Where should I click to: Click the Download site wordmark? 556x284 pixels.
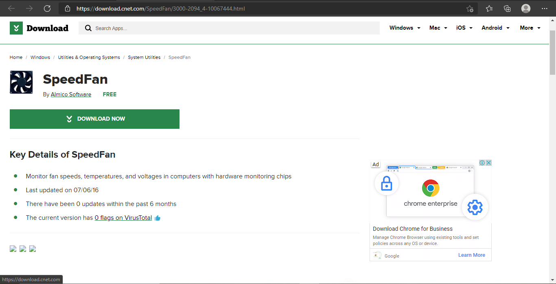click(48, 28)
